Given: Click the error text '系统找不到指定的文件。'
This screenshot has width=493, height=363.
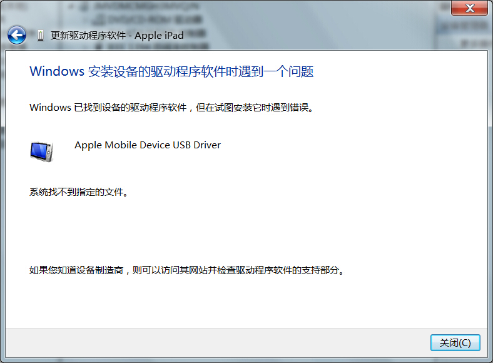Looking at the screenshot, I should pos(79,192).
